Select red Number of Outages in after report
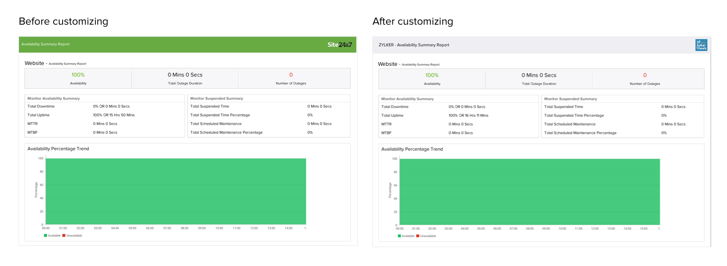Viewport: 727px width, 266px height. pyautogui.click(x=645, y=75)
